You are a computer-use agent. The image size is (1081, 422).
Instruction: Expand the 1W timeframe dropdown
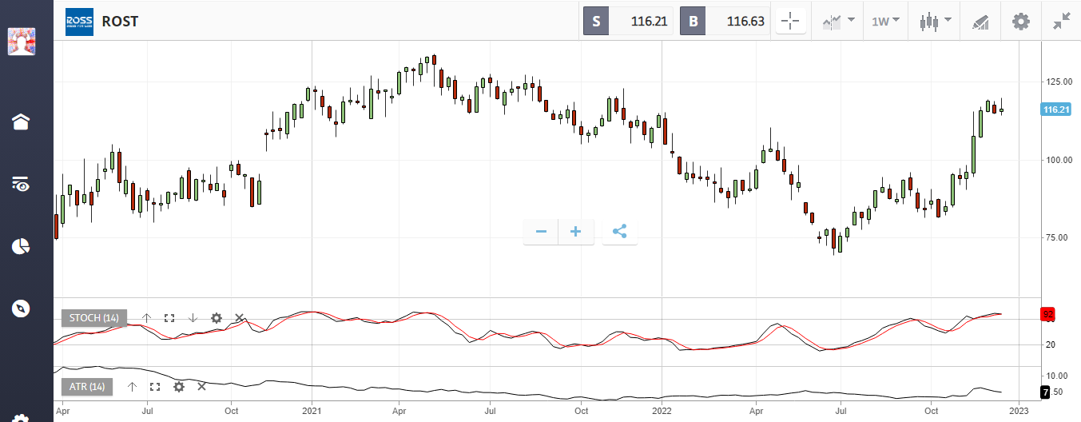pos(885,21)
